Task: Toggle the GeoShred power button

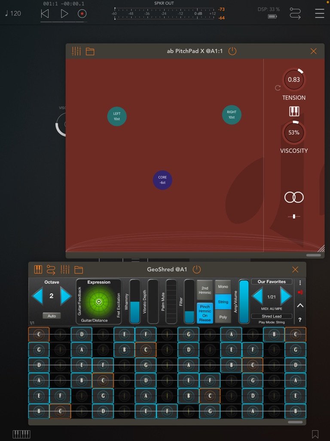Action: (197, 270)
